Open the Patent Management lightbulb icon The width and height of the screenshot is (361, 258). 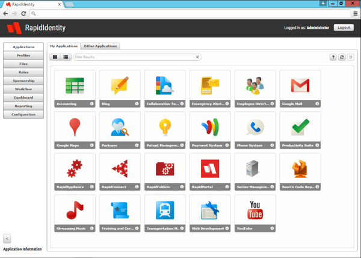point(165,127)
